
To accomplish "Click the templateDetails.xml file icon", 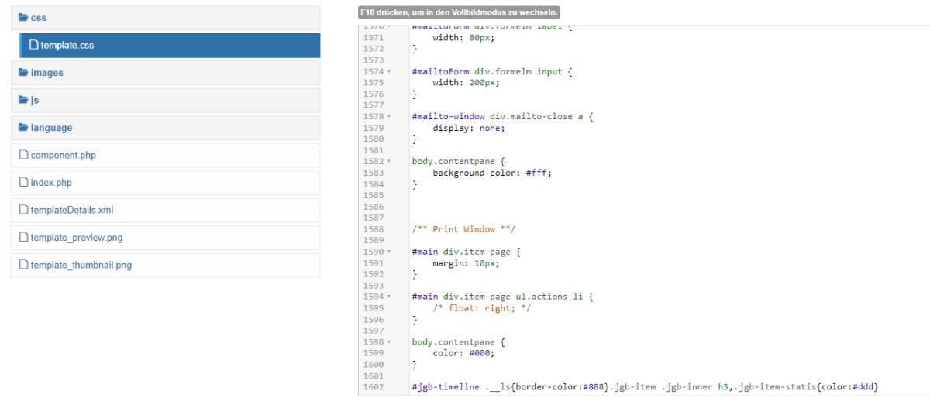I will 24,211.
